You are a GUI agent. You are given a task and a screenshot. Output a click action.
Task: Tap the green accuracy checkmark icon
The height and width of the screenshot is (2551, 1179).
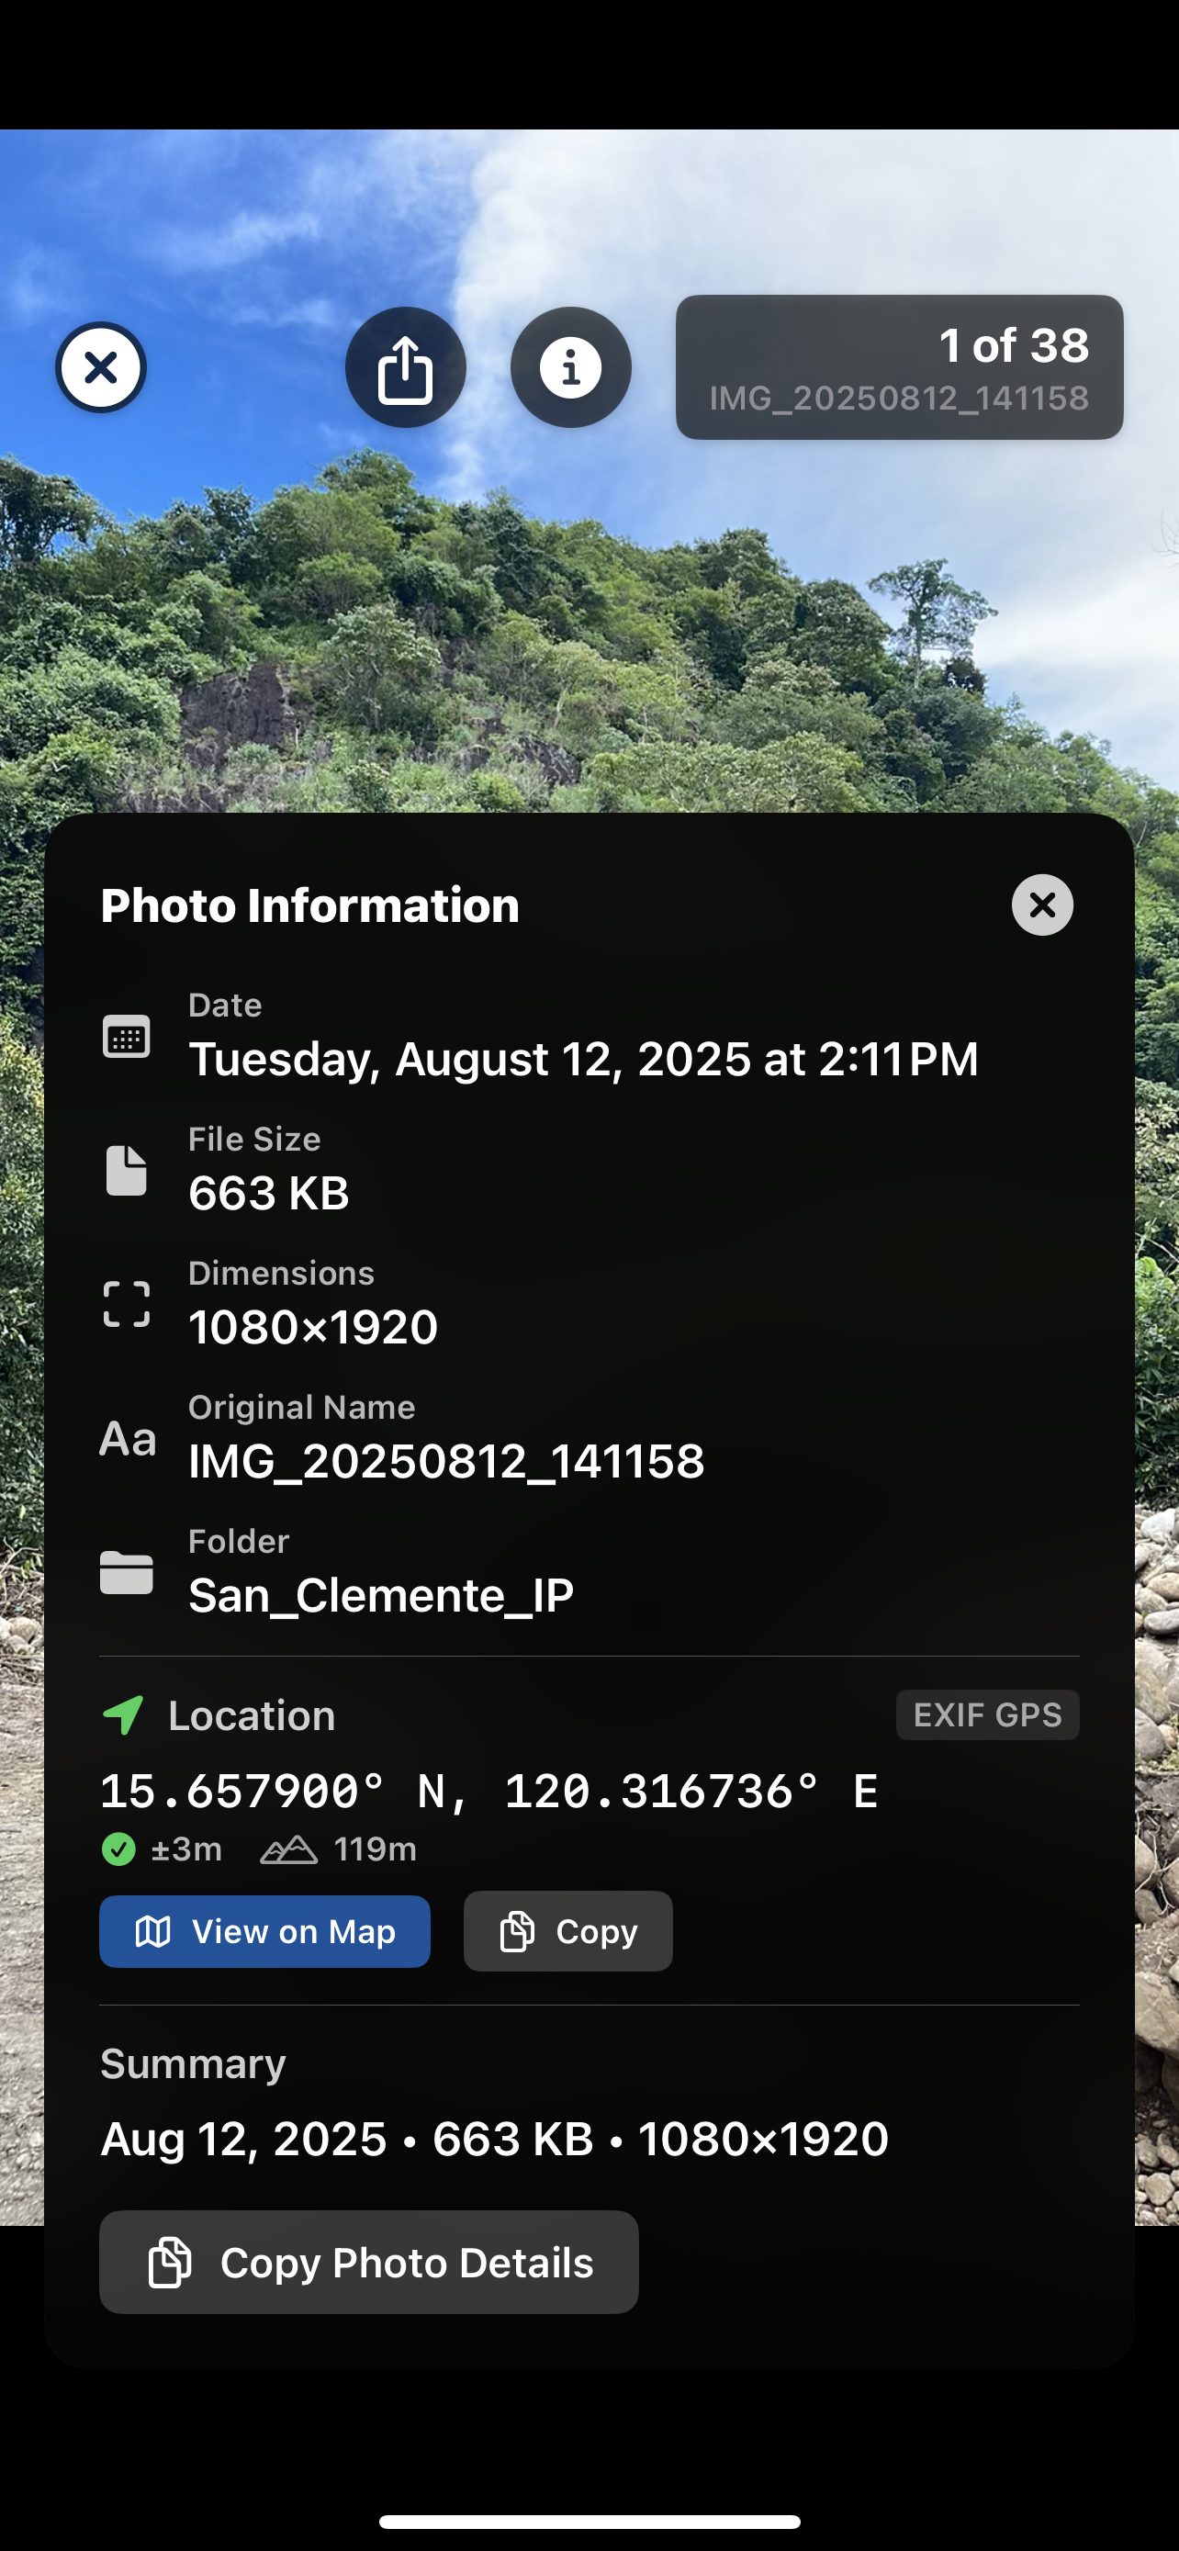[118, 1849]
